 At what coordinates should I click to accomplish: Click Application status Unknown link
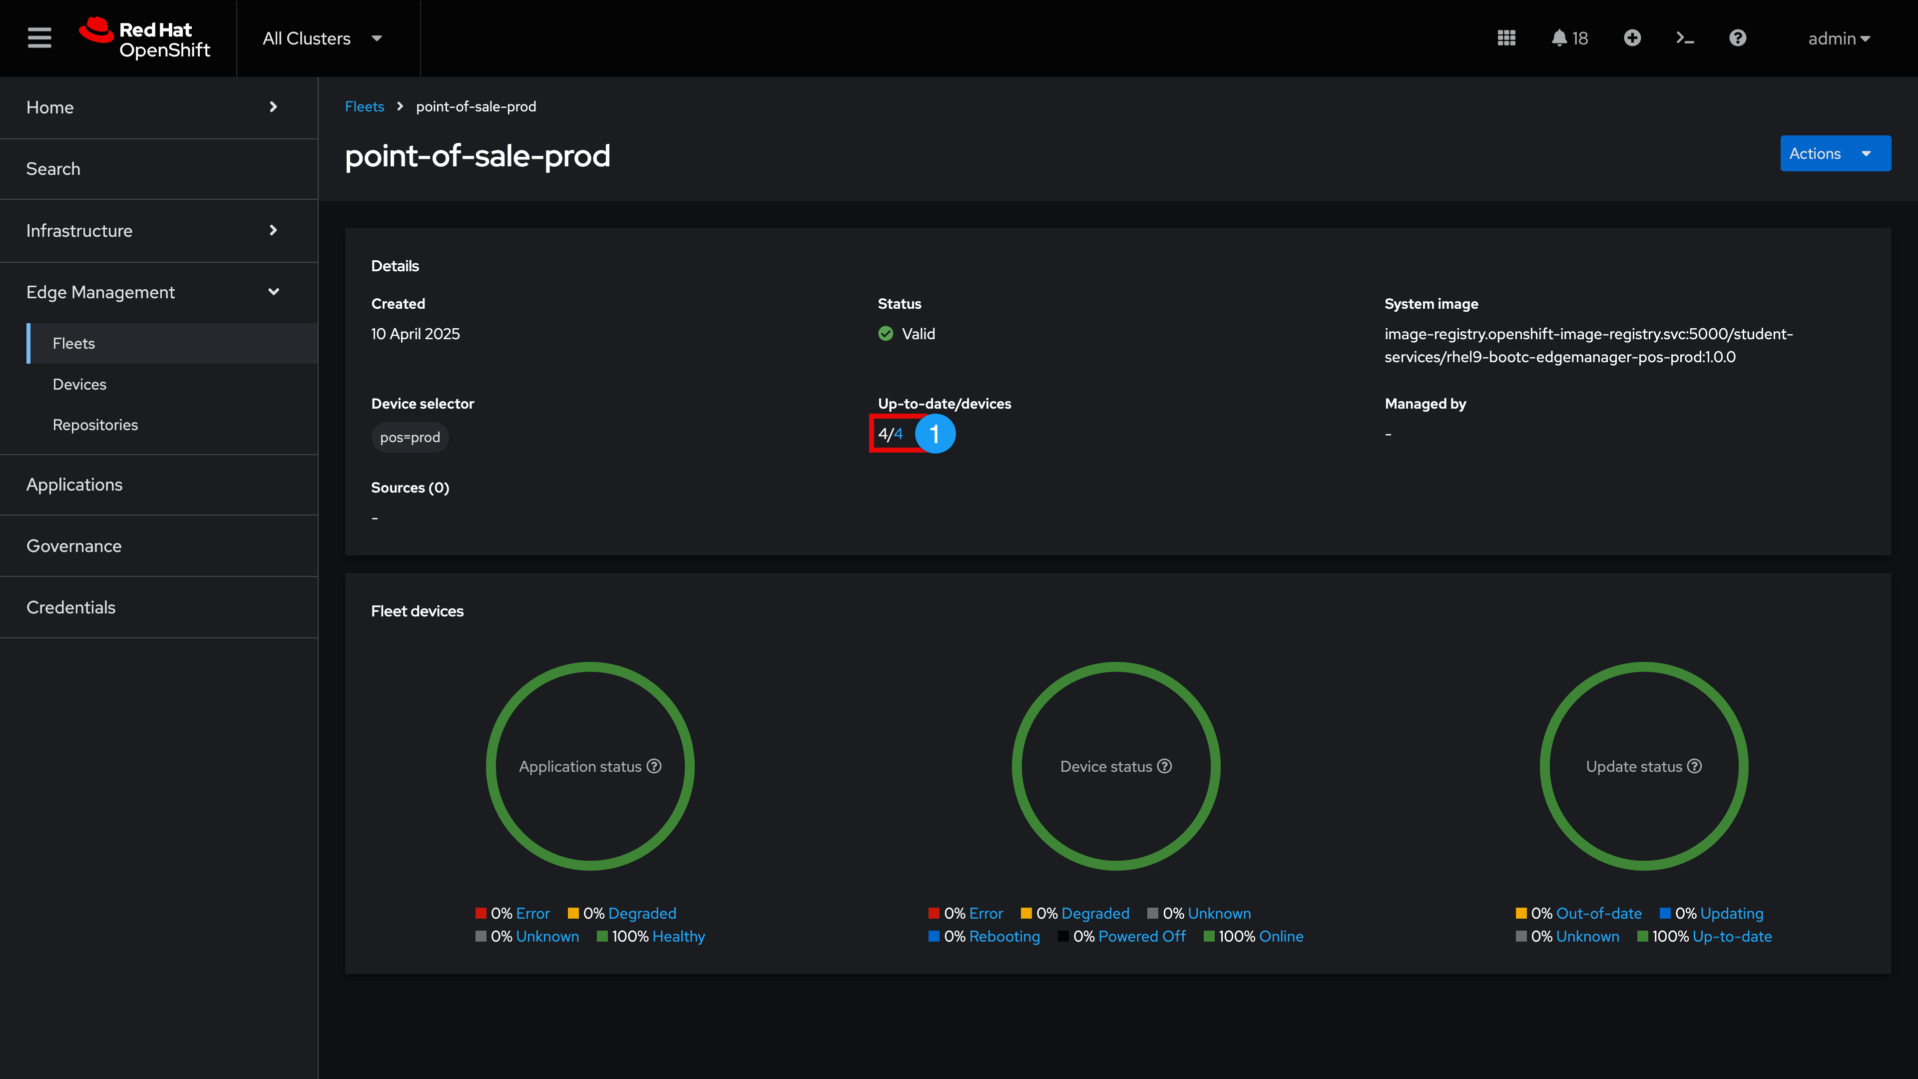click(x=547, y=936)
